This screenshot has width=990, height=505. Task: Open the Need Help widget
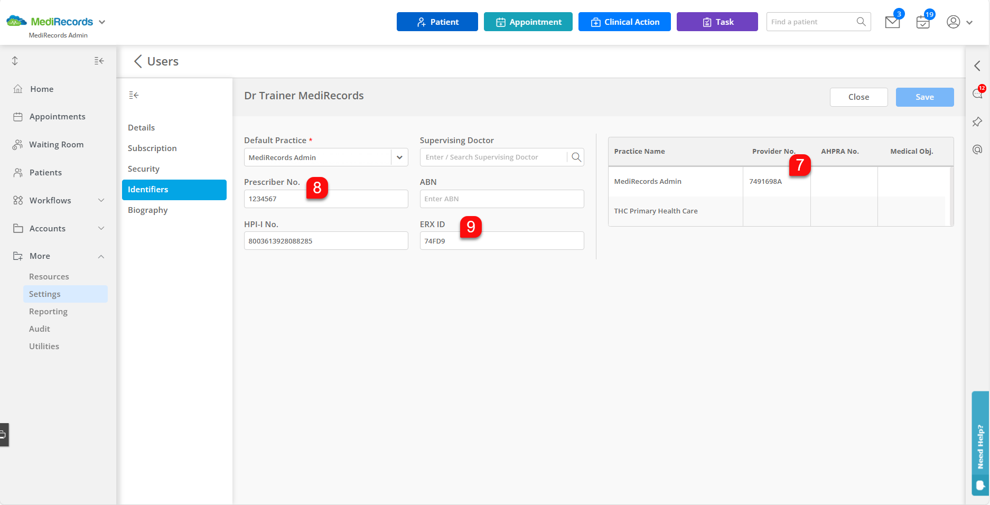click(x=980, y=443)
